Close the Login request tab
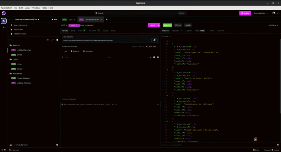The width and height of the screenshot is (281, 152). pos(75,20)
